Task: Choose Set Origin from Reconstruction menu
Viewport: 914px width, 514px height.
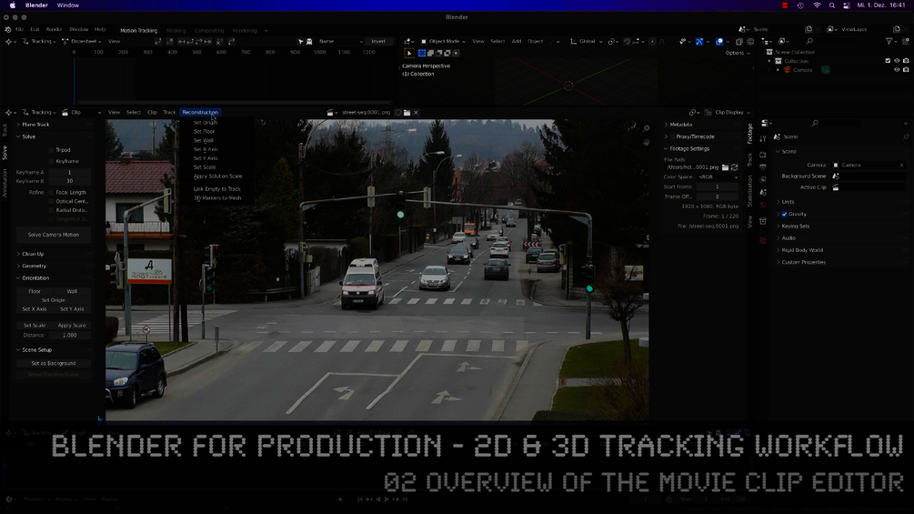Action: (x=206, y=123)
